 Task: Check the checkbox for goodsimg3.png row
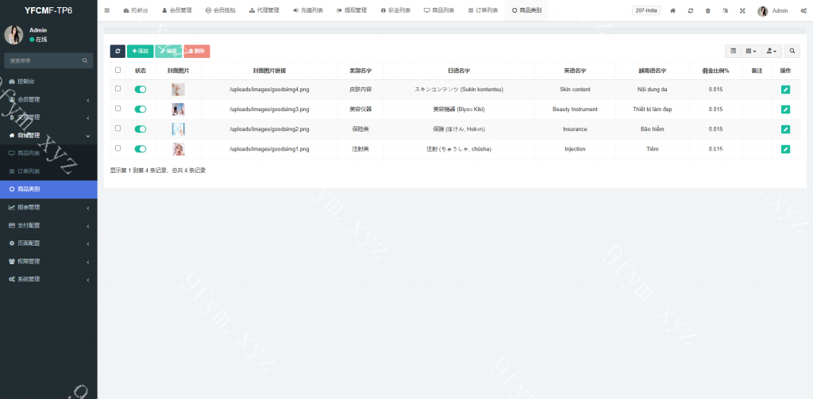(118, 109)
